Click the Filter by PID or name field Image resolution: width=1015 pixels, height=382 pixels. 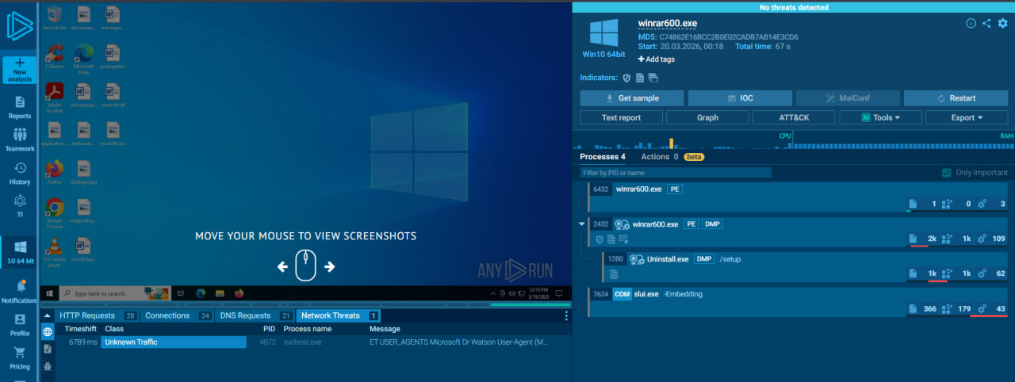point(676,173)
